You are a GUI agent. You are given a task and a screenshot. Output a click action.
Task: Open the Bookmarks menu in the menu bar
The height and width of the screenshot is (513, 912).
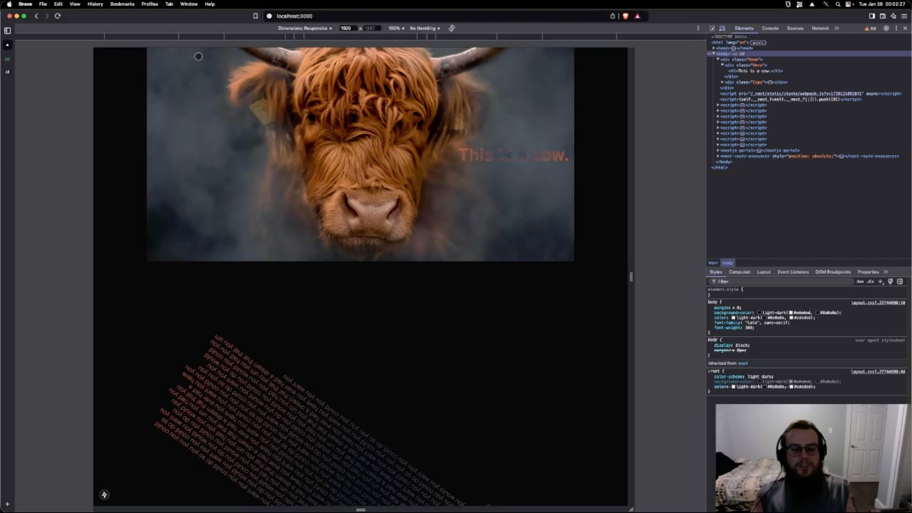(123, 4)
